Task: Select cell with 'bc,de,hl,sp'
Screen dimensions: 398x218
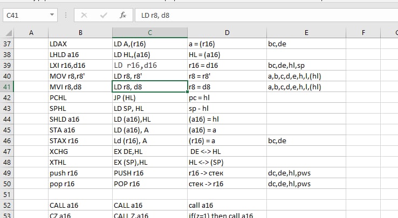Action: coord(306,65)
